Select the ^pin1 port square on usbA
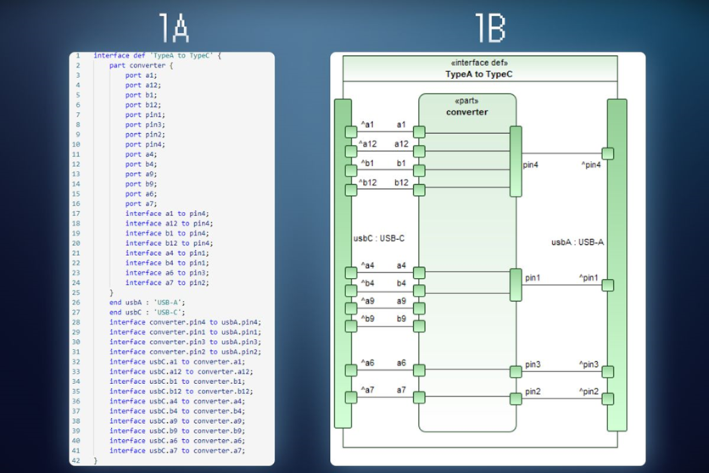This screenshot has width=709, height=473. (607, 285)
